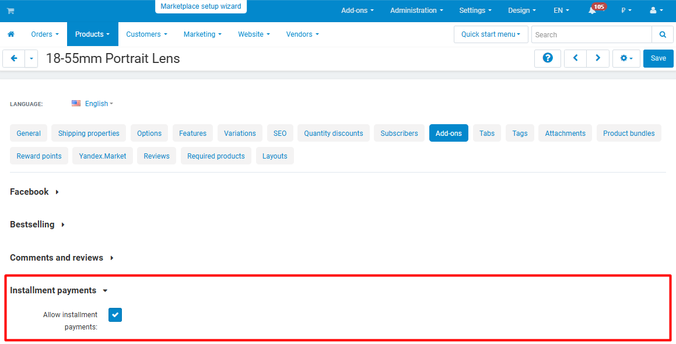This screenshot has width=676, height=344.
Task: Open the English language dropdown
Action: [92, 103]
